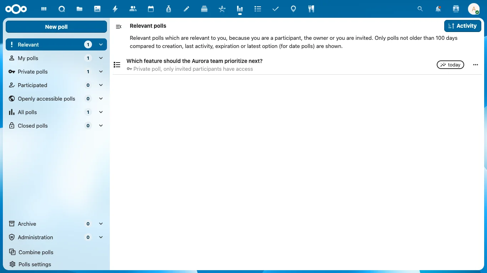Expand the Participated chevron

pos(101,85)
